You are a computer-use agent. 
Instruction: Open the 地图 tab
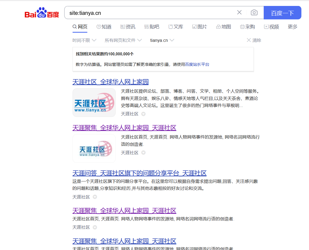(224, 27)
